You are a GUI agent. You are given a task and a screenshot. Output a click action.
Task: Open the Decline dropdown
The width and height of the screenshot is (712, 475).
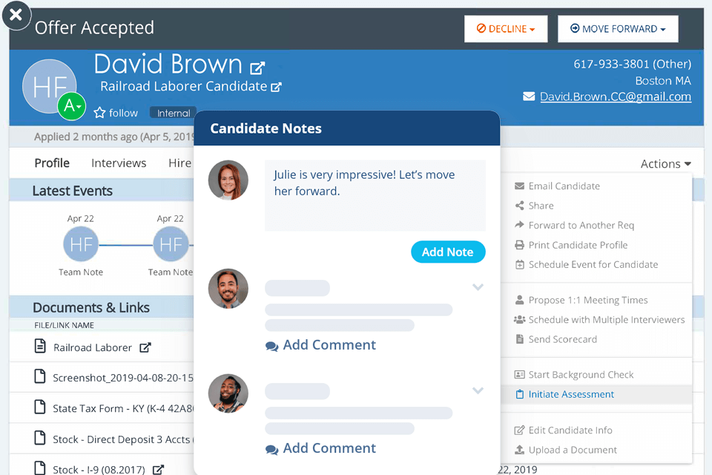click(x=506, y=29)
